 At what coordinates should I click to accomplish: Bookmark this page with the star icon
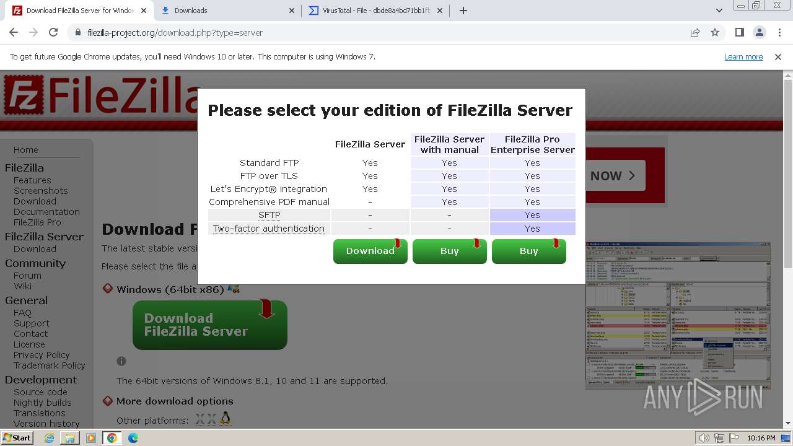715,33
